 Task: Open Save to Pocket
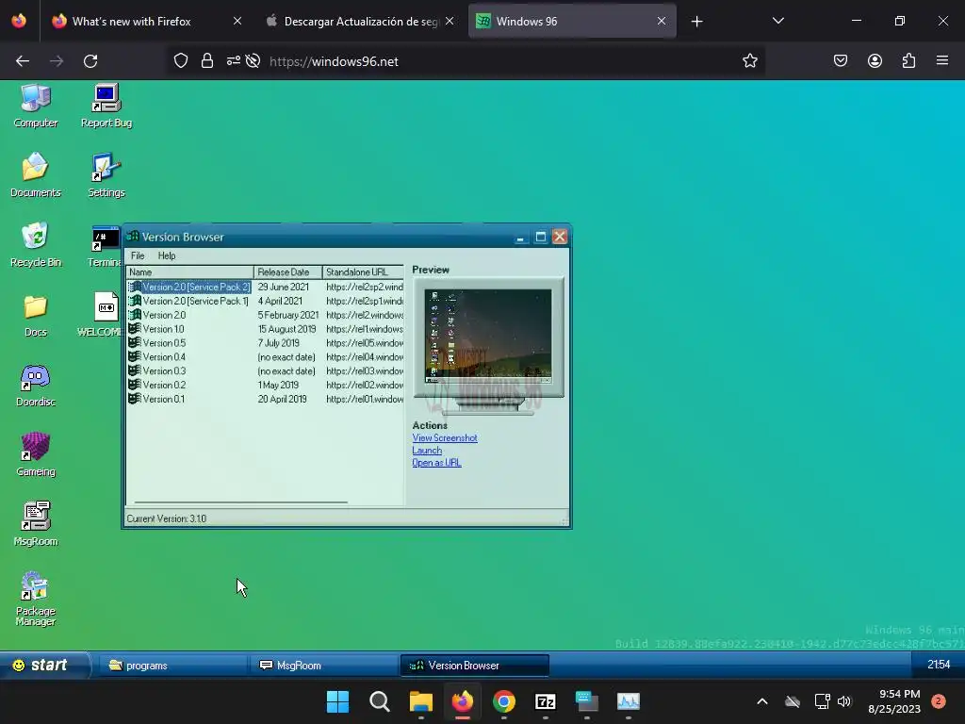coord(841,61)
